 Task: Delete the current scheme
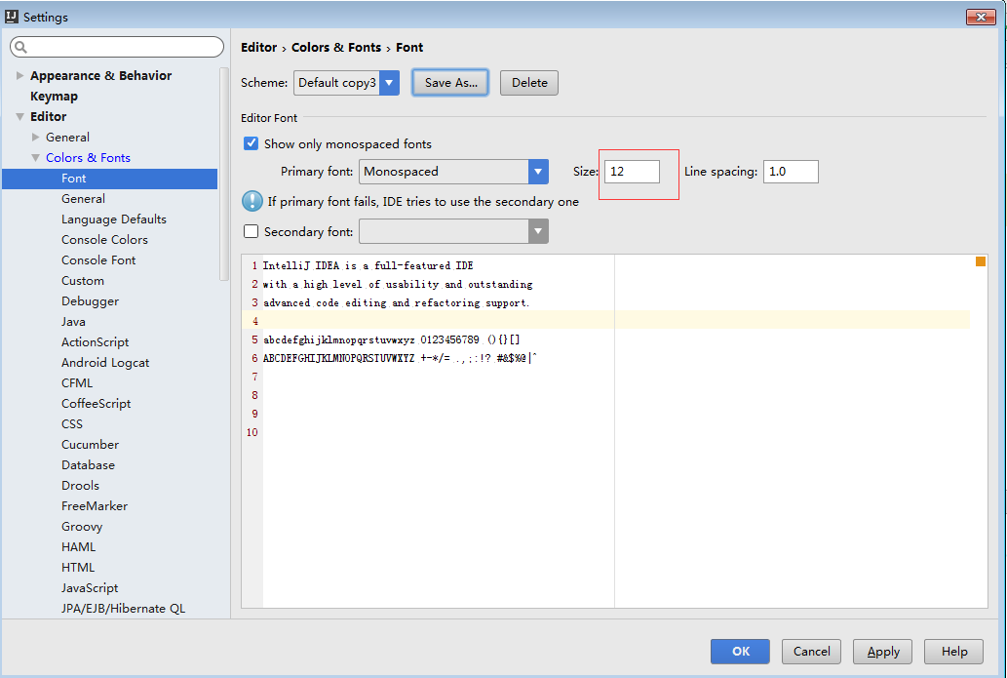pyautogui.click(x=529, y=83)
